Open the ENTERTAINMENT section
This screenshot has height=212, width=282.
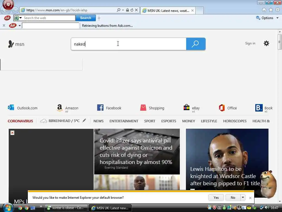124,121
